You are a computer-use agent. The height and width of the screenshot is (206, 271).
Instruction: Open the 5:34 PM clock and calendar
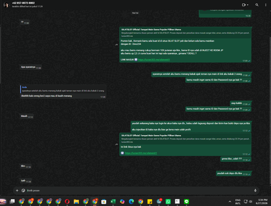click(261, 202)
